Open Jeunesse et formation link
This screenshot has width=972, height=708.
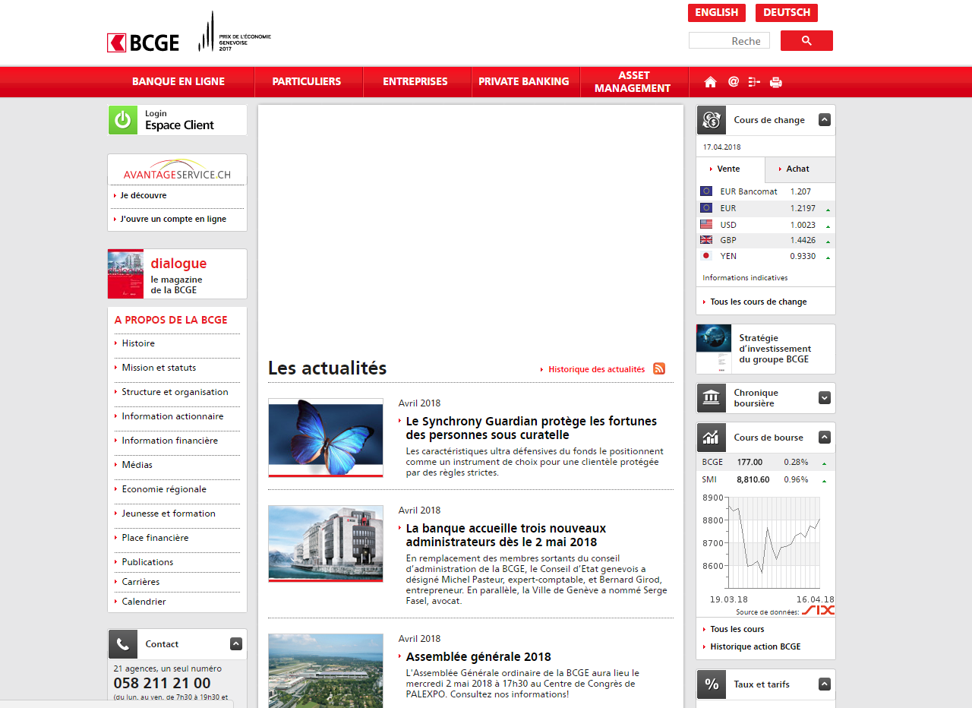pos(169,514)
